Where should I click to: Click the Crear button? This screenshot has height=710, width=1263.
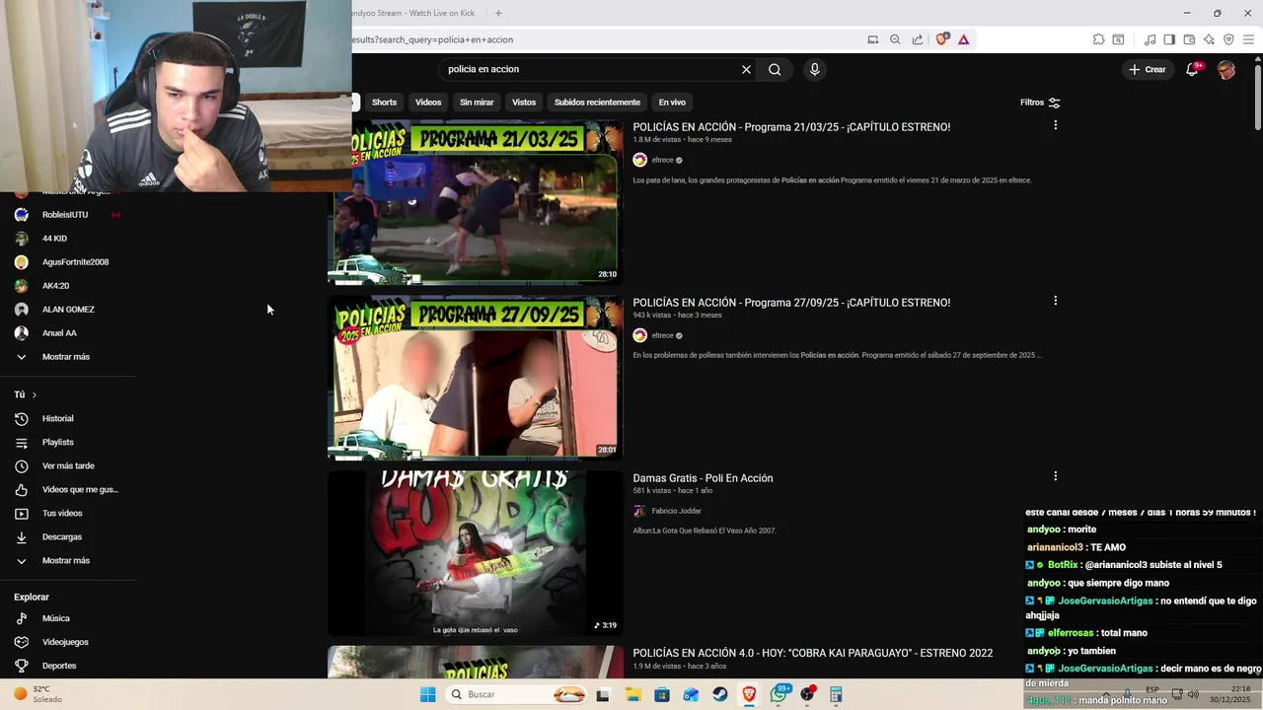pos(1147,69)
